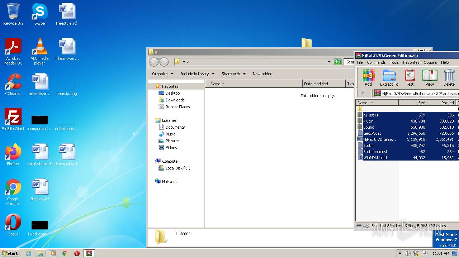Image resolution: width=459 pixels, height=258 pixels.
Task: Sort archive list by Size column
Action: pyautogui.click(x=413, y=102)
